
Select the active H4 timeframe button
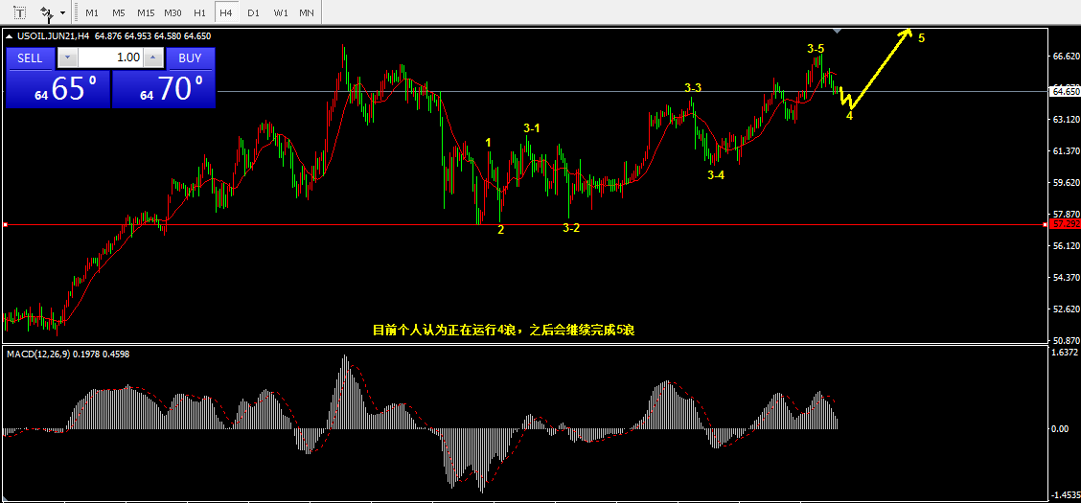coord(226,12)
